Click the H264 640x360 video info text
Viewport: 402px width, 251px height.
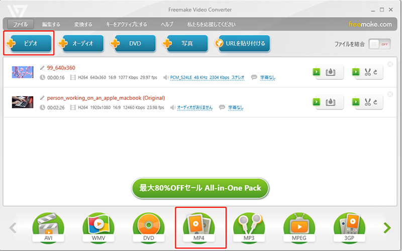[118, 78]
